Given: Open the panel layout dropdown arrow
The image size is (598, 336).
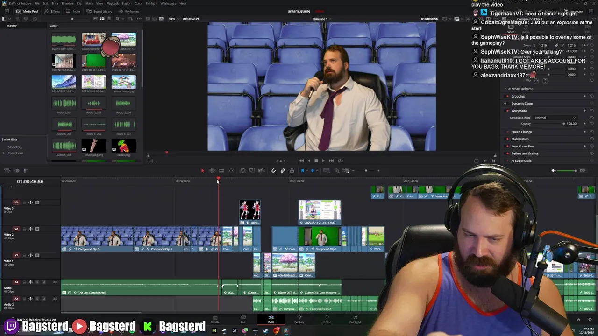Looking at the screenshot, I should click(x=9, y=19).
